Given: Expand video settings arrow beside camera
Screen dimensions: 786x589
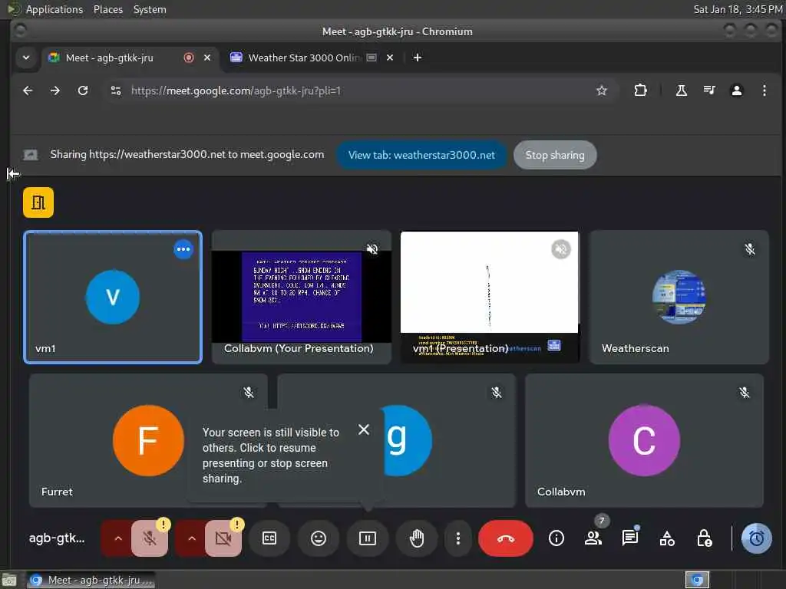Looking at the screenshot, I should (191, 538).
